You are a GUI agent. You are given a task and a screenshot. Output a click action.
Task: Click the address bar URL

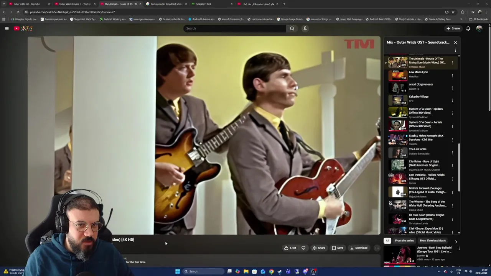click(72, 12)
